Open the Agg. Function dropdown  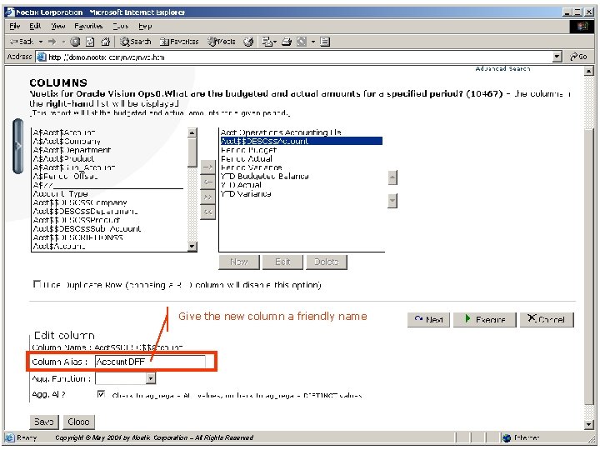151,379
